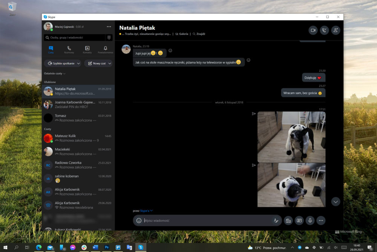Image resolution: width=377 pixels, height=252 pixels.
Task: React to 'Jupi jupi jej' message
Action: [x=170, y=51]
